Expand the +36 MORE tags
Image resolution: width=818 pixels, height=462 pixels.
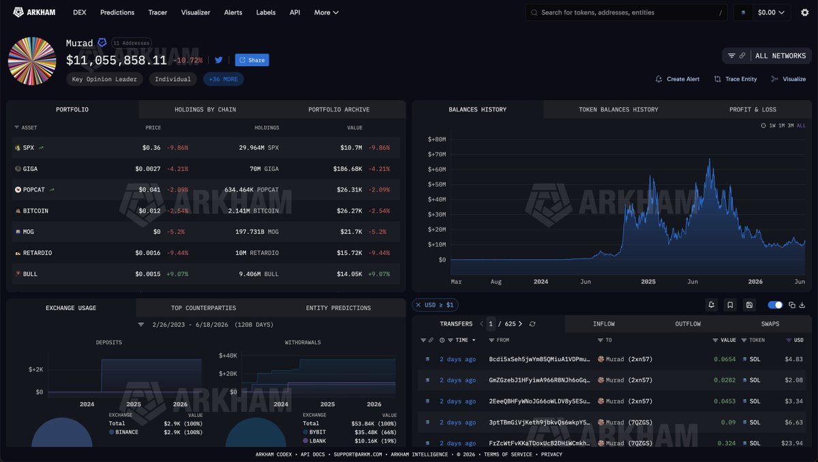(223, 79)
